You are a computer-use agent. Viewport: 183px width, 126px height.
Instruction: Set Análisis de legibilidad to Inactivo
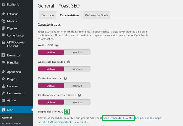tap(77, 69)
